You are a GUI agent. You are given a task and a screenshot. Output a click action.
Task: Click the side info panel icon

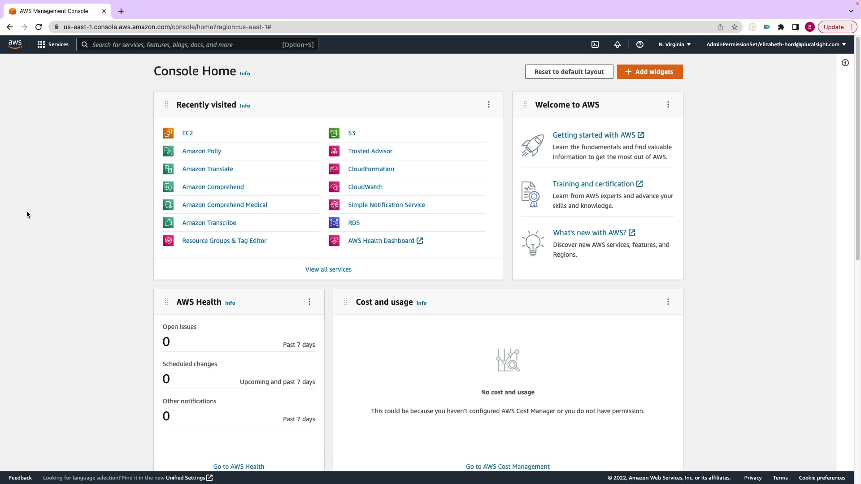(x=845, y=63)
